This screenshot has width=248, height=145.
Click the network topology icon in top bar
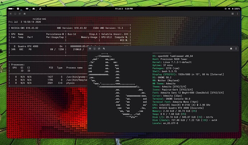tap(40, 9)
